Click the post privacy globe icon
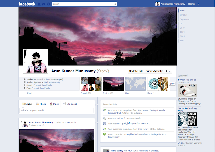Screen dimensions: 215x152 point(43,125)
